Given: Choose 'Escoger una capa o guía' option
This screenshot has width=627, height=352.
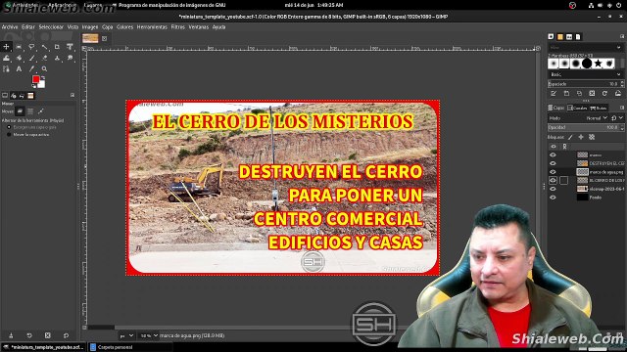Looking at the screenshot, I should click(32, 127).
